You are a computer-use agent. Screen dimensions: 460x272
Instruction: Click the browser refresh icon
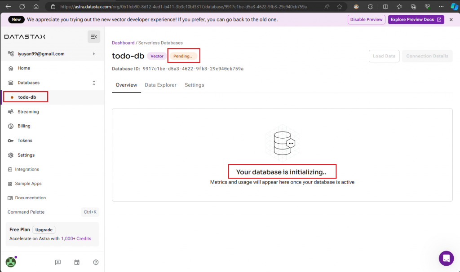22,6
